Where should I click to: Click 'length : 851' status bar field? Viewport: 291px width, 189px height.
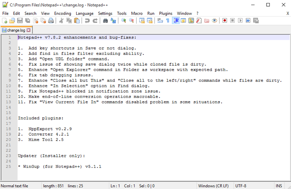[x=53, y=186]
